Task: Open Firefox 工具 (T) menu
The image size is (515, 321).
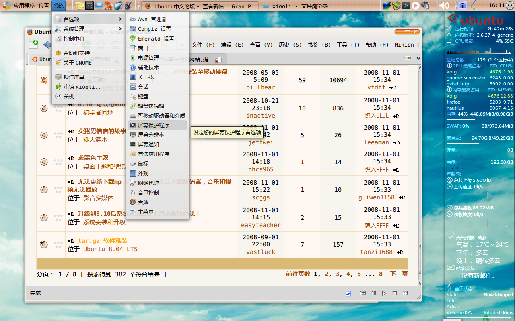Action: point(348,45)
